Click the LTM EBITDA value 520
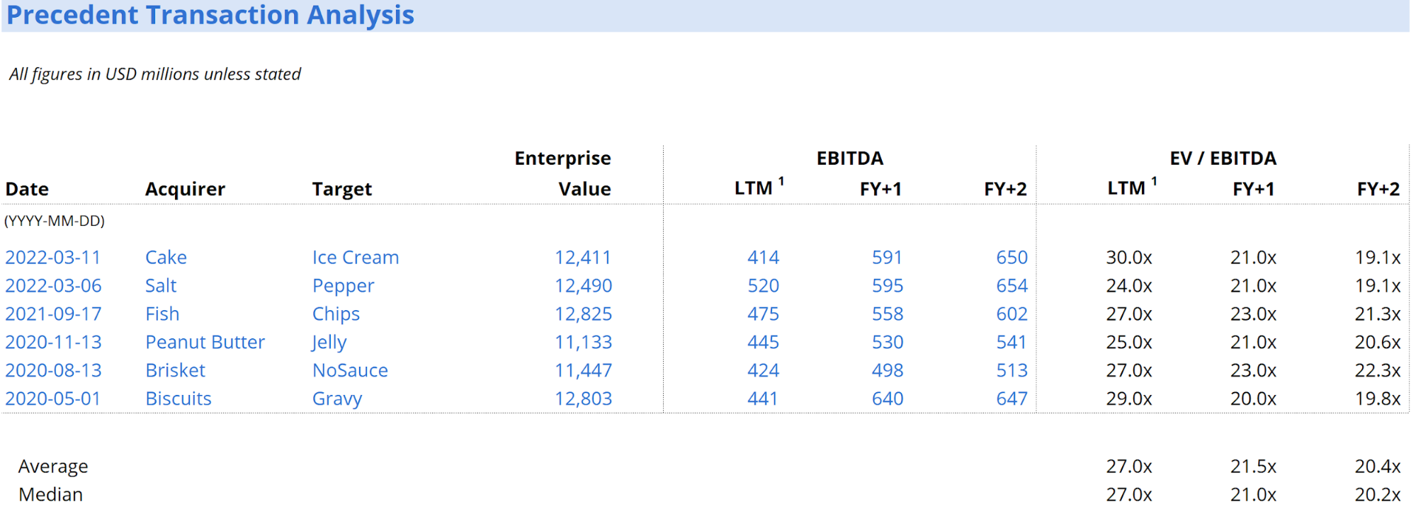This screenshot has height=521, width=1416. (x=763, y=286)
